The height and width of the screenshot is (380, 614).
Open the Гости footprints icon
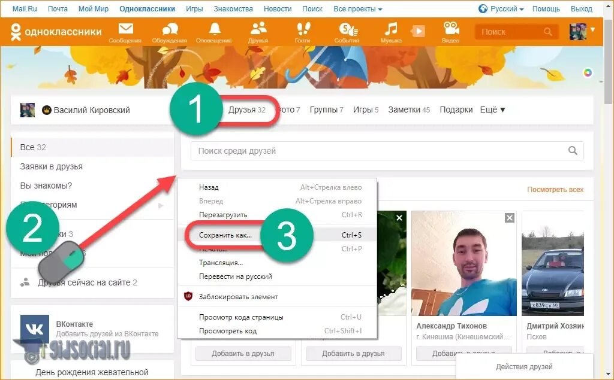[303, 33]
